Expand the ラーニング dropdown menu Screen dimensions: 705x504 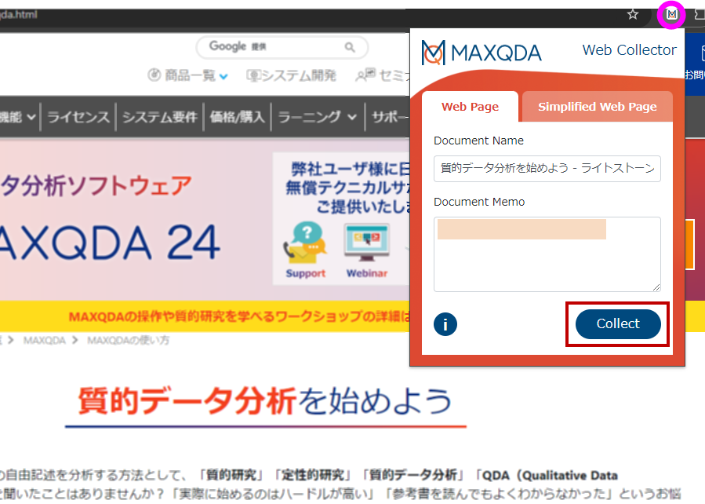coord(318,117)
